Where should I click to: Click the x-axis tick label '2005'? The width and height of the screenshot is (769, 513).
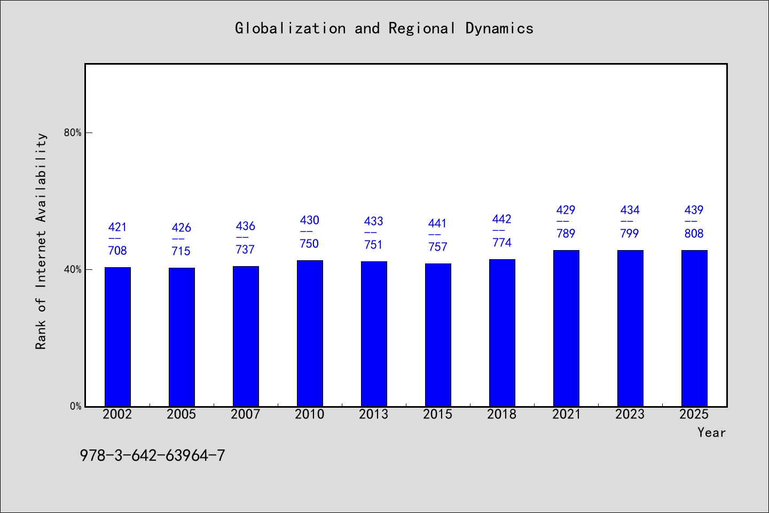[182, 414]
